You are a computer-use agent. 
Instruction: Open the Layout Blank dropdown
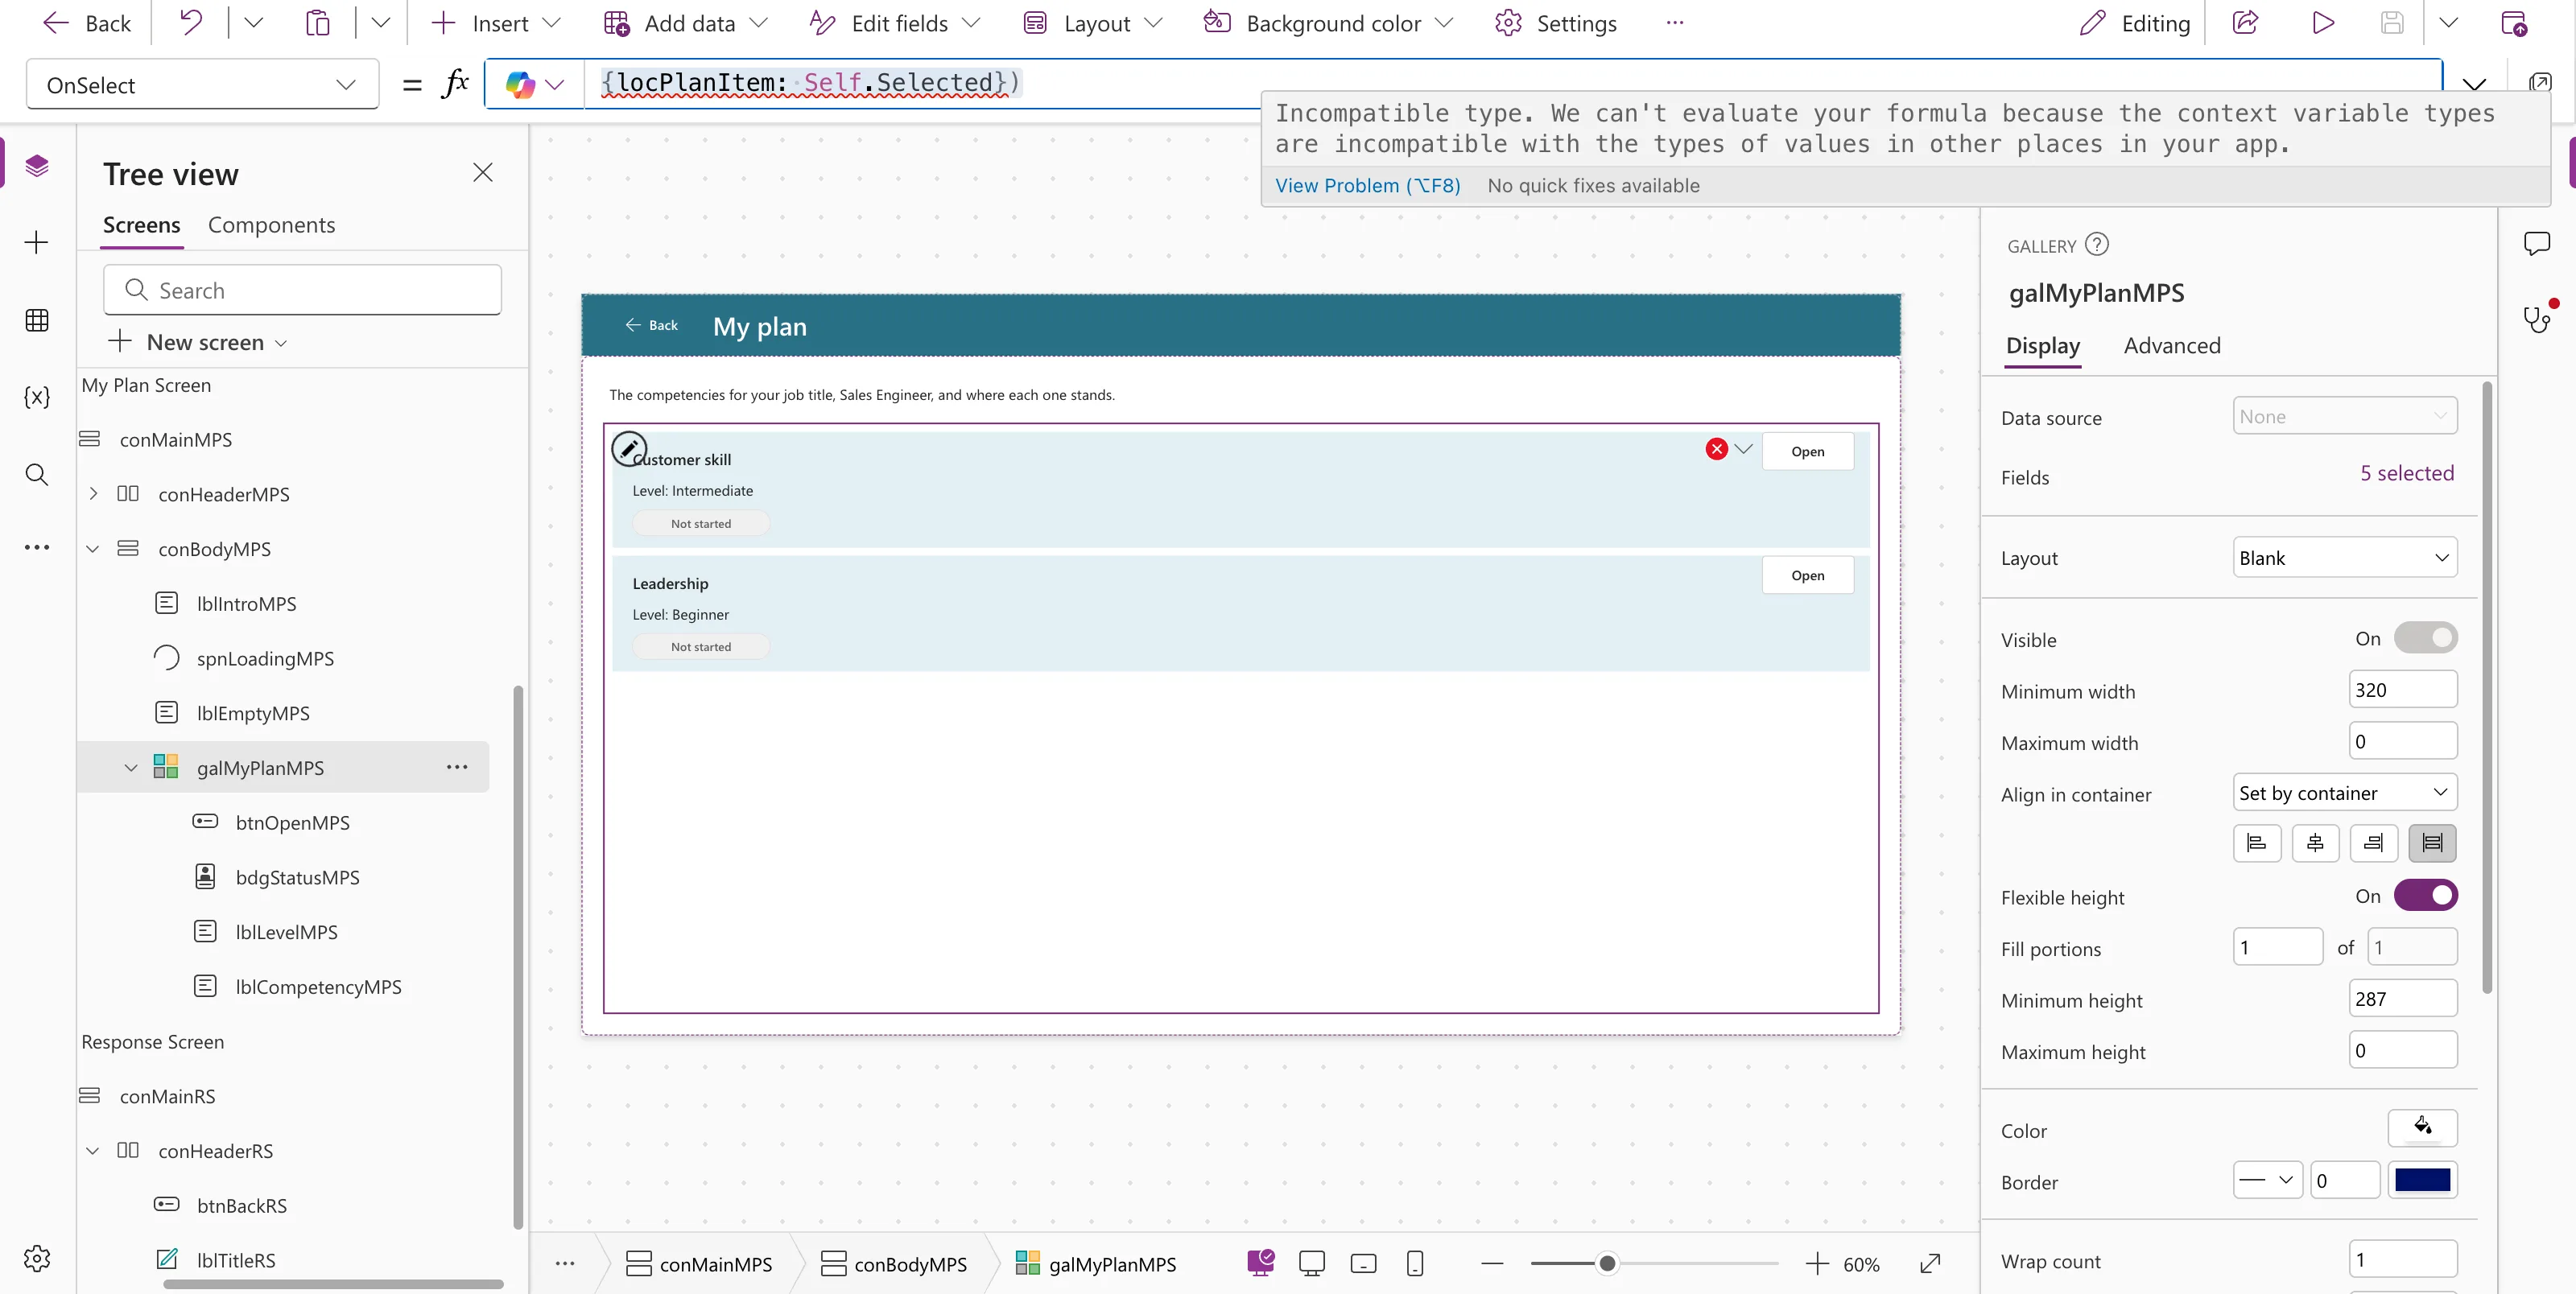pyautogui.click(x=2344, y=558)
